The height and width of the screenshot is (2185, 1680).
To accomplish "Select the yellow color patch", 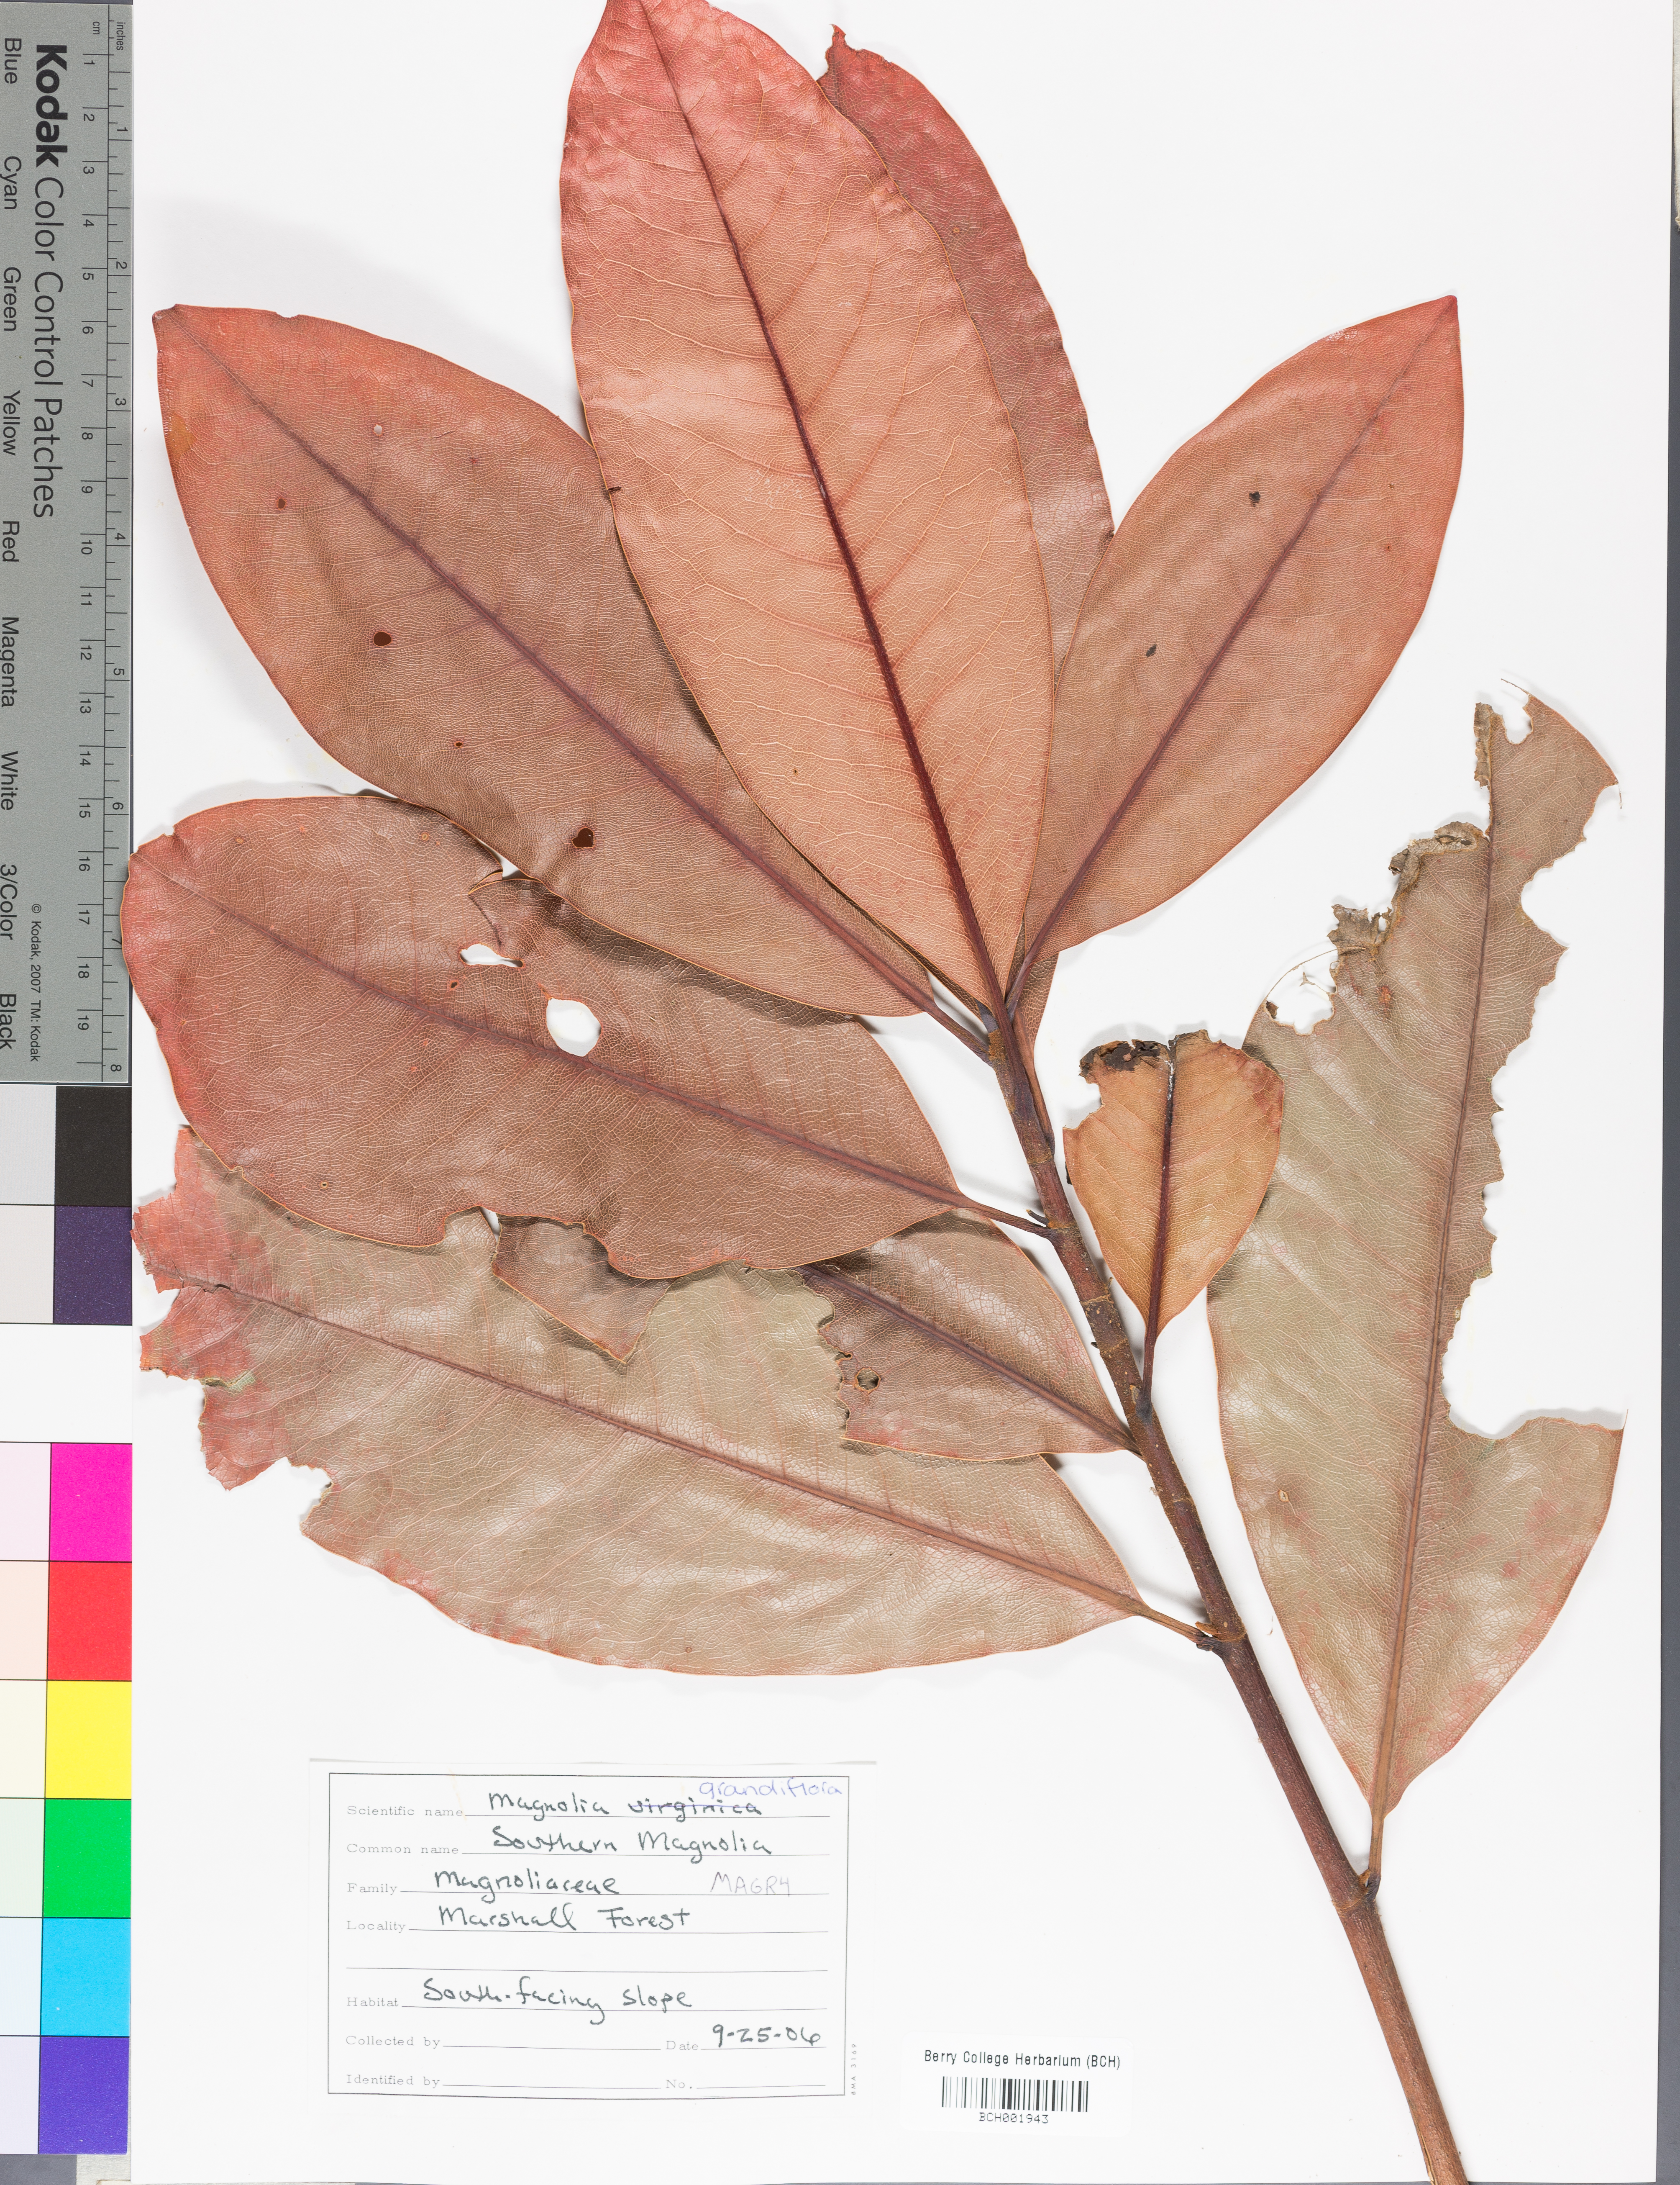I will tap(90, 1739).
